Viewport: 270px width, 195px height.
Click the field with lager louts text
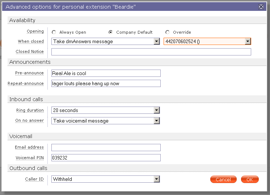point(106,84)
